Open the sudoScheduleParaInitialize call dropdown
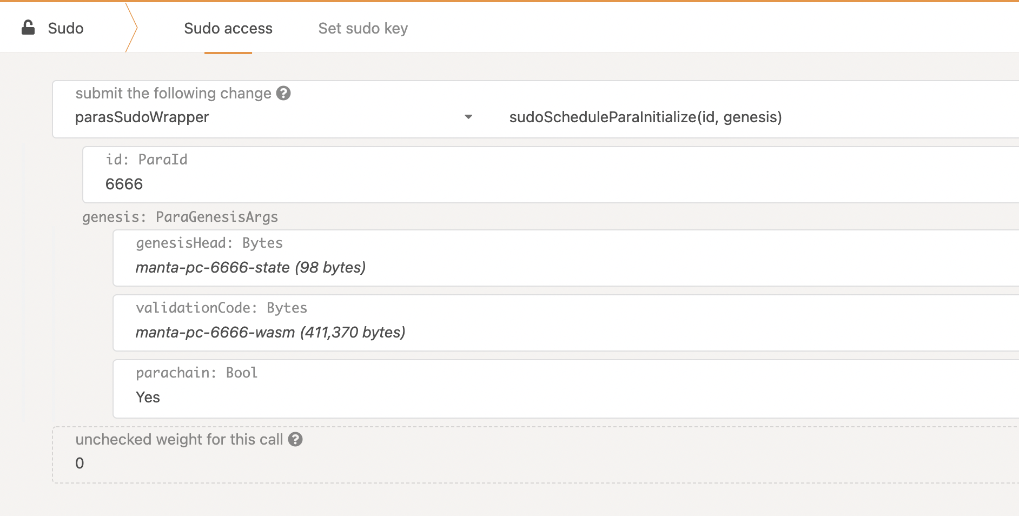Viewport: 1019px width, 516px height. (645, 117)
